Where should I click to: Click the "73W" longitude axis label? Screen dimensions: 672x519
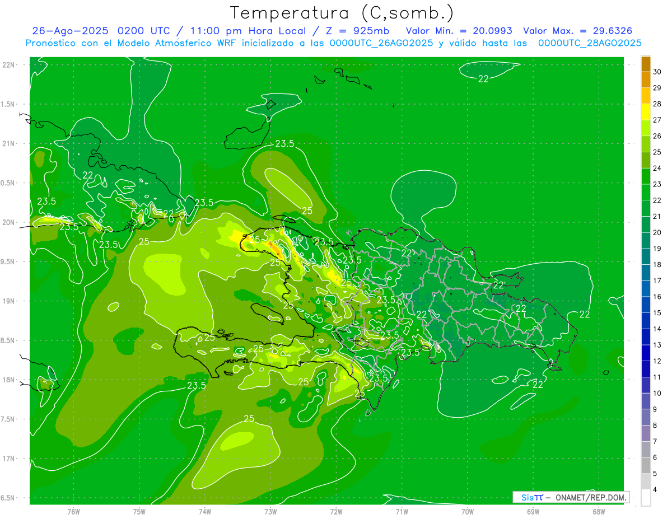[x=270, y=511]
